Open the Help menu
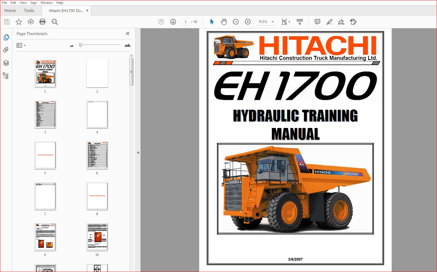 (60, 3)
